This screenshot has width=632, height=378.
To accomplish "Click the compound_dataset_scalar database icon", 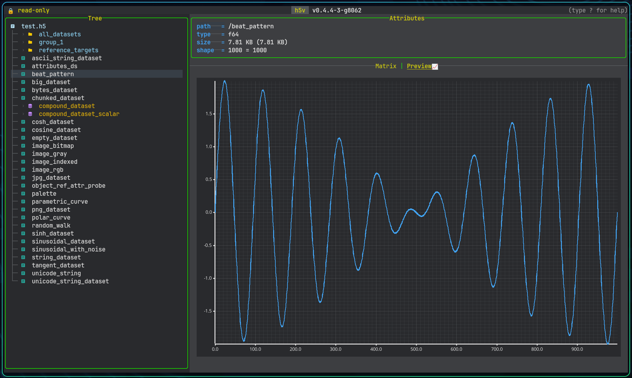I will pos(30,114).
